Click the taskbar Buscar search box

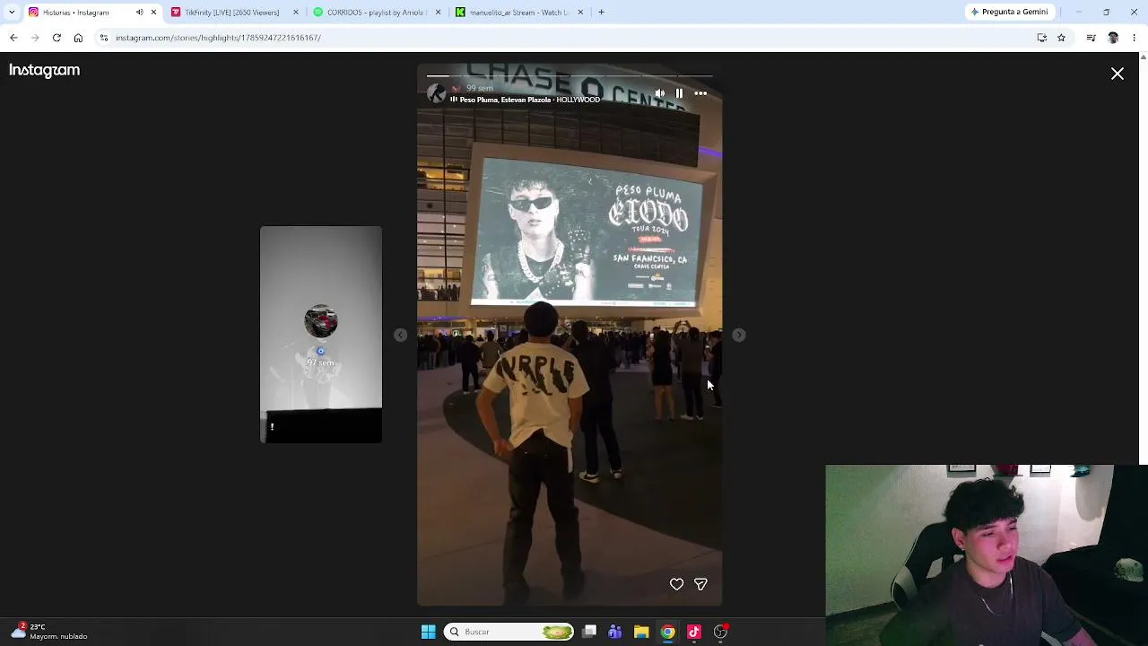509,632
